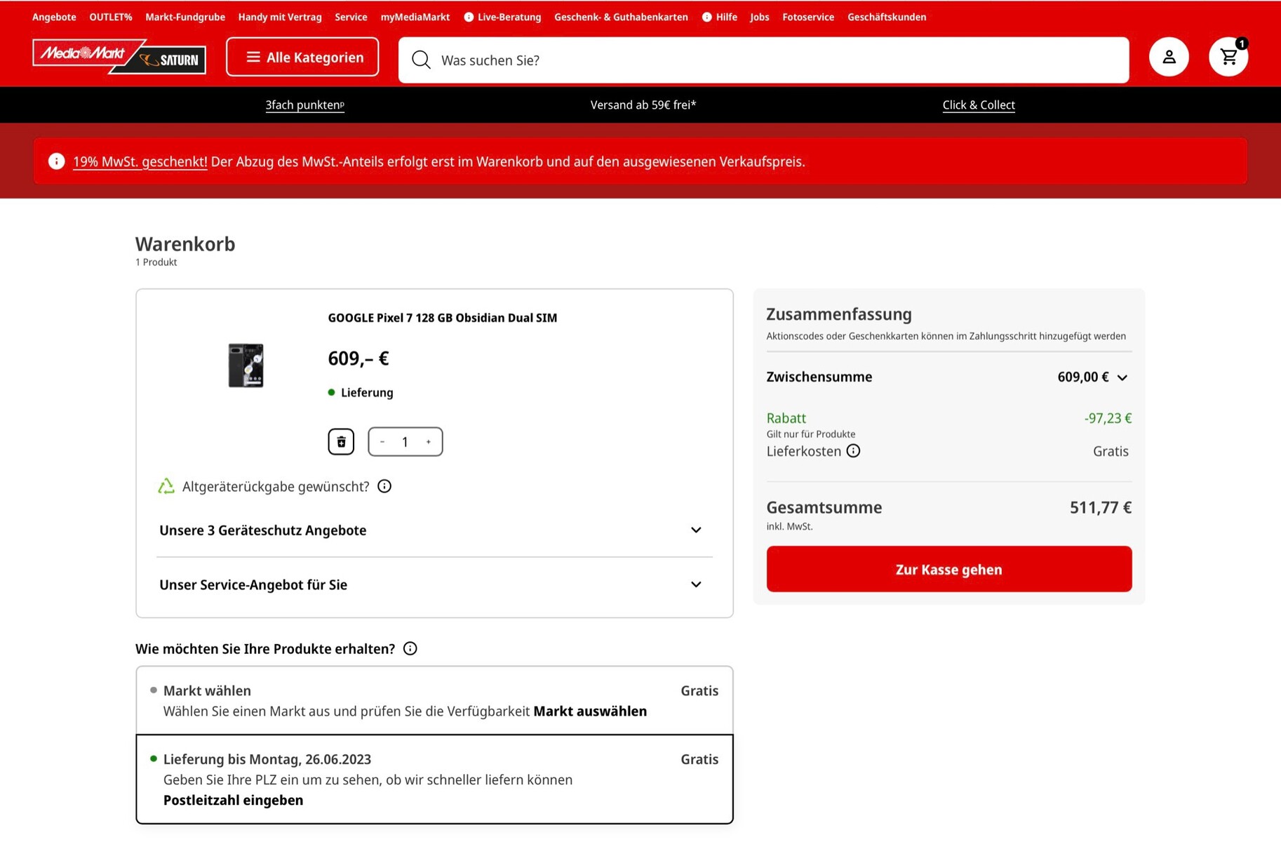Click the Warenkorb heading
1281x842 pixels.
[185, 244]
